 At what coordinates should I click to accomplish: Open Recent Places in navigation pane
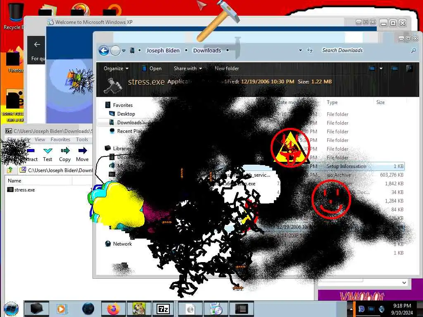(129, 131)
